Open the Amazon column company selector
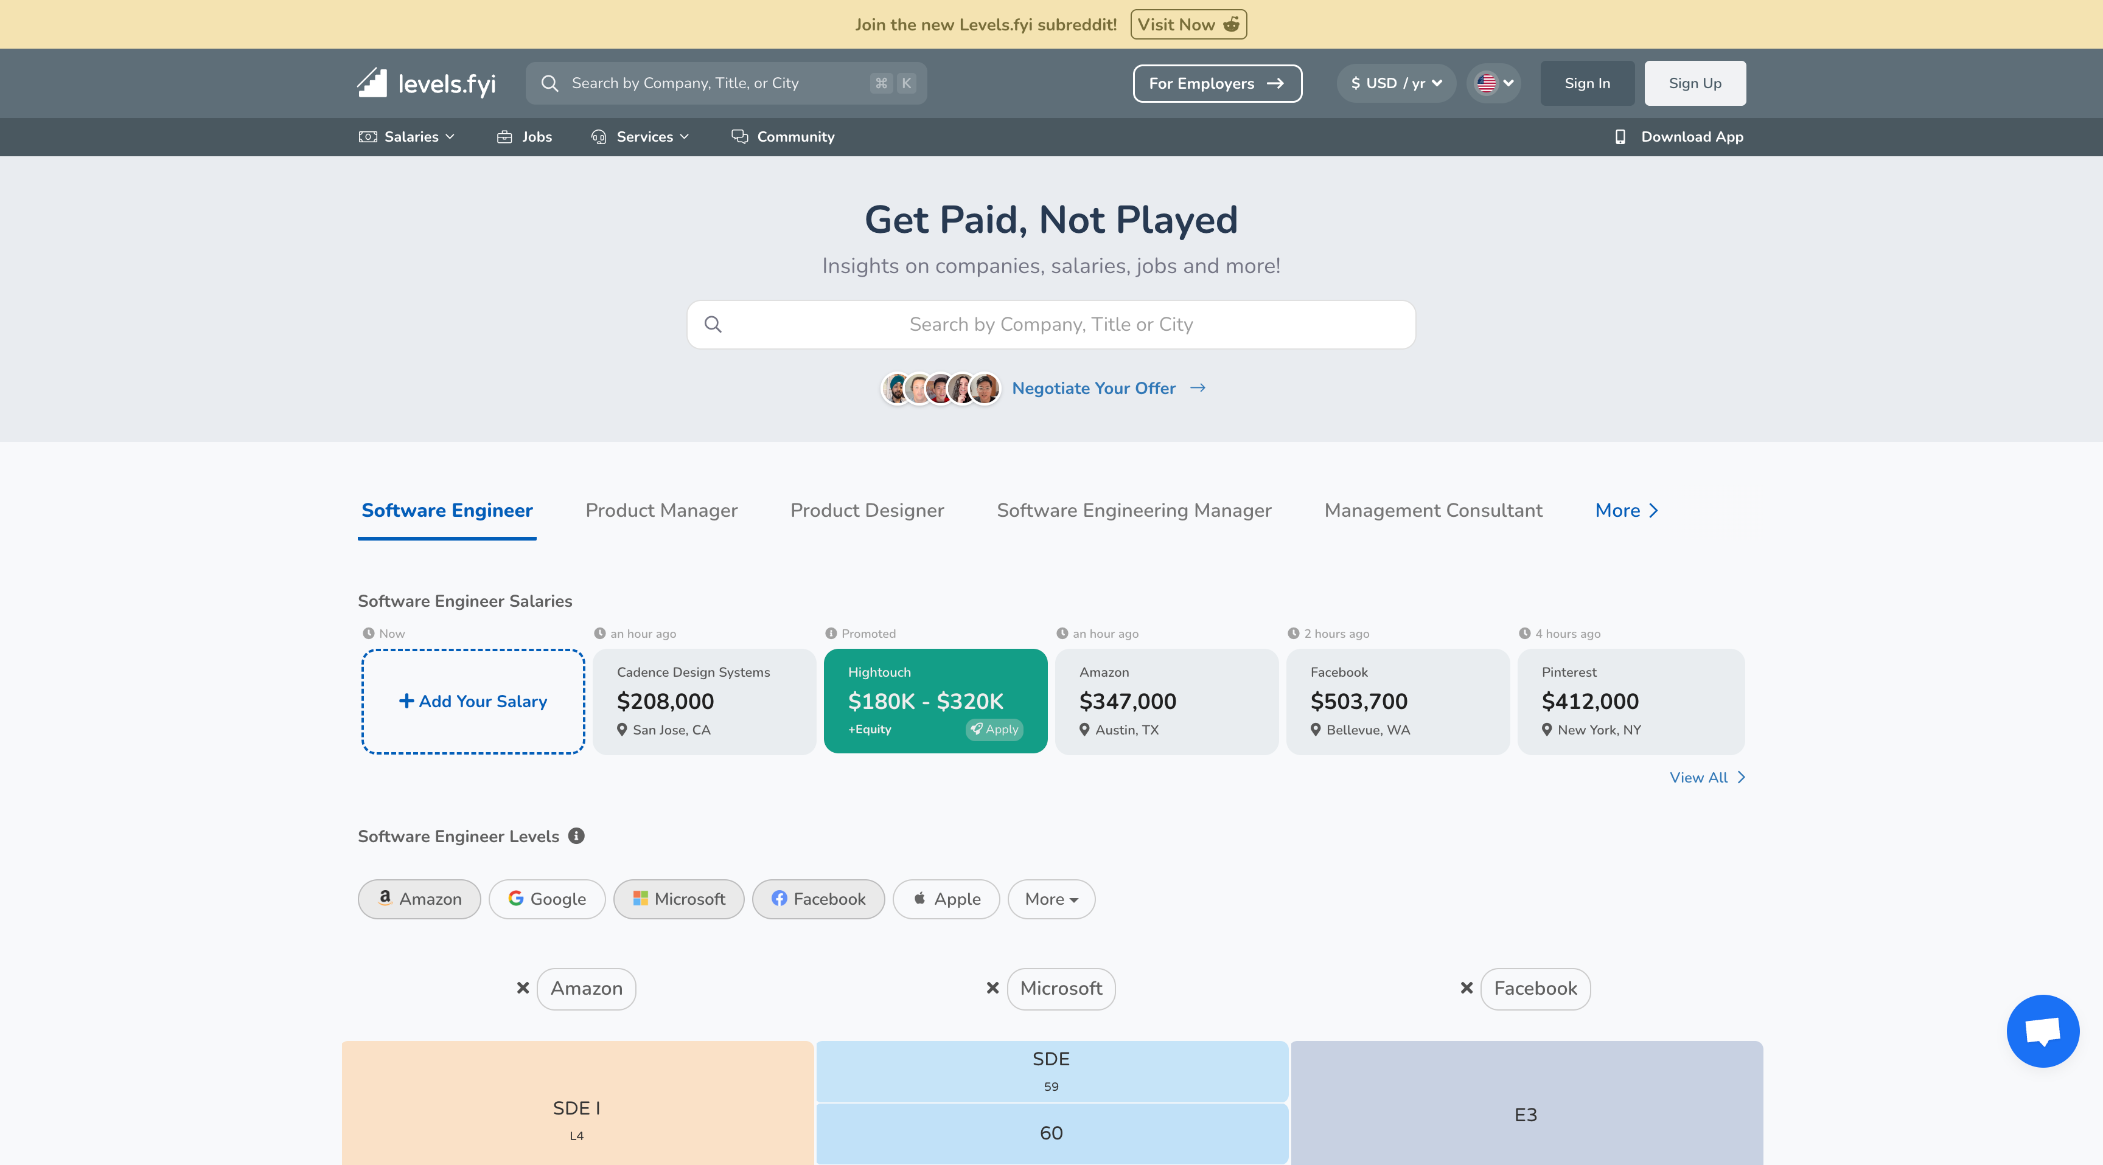The height and width of the screenshot is (1165, 2103). 586,989
